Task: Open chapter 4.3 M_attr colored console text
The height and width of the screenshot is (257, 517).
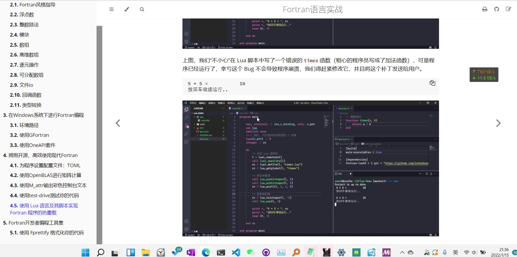Action: pos(49,185)
